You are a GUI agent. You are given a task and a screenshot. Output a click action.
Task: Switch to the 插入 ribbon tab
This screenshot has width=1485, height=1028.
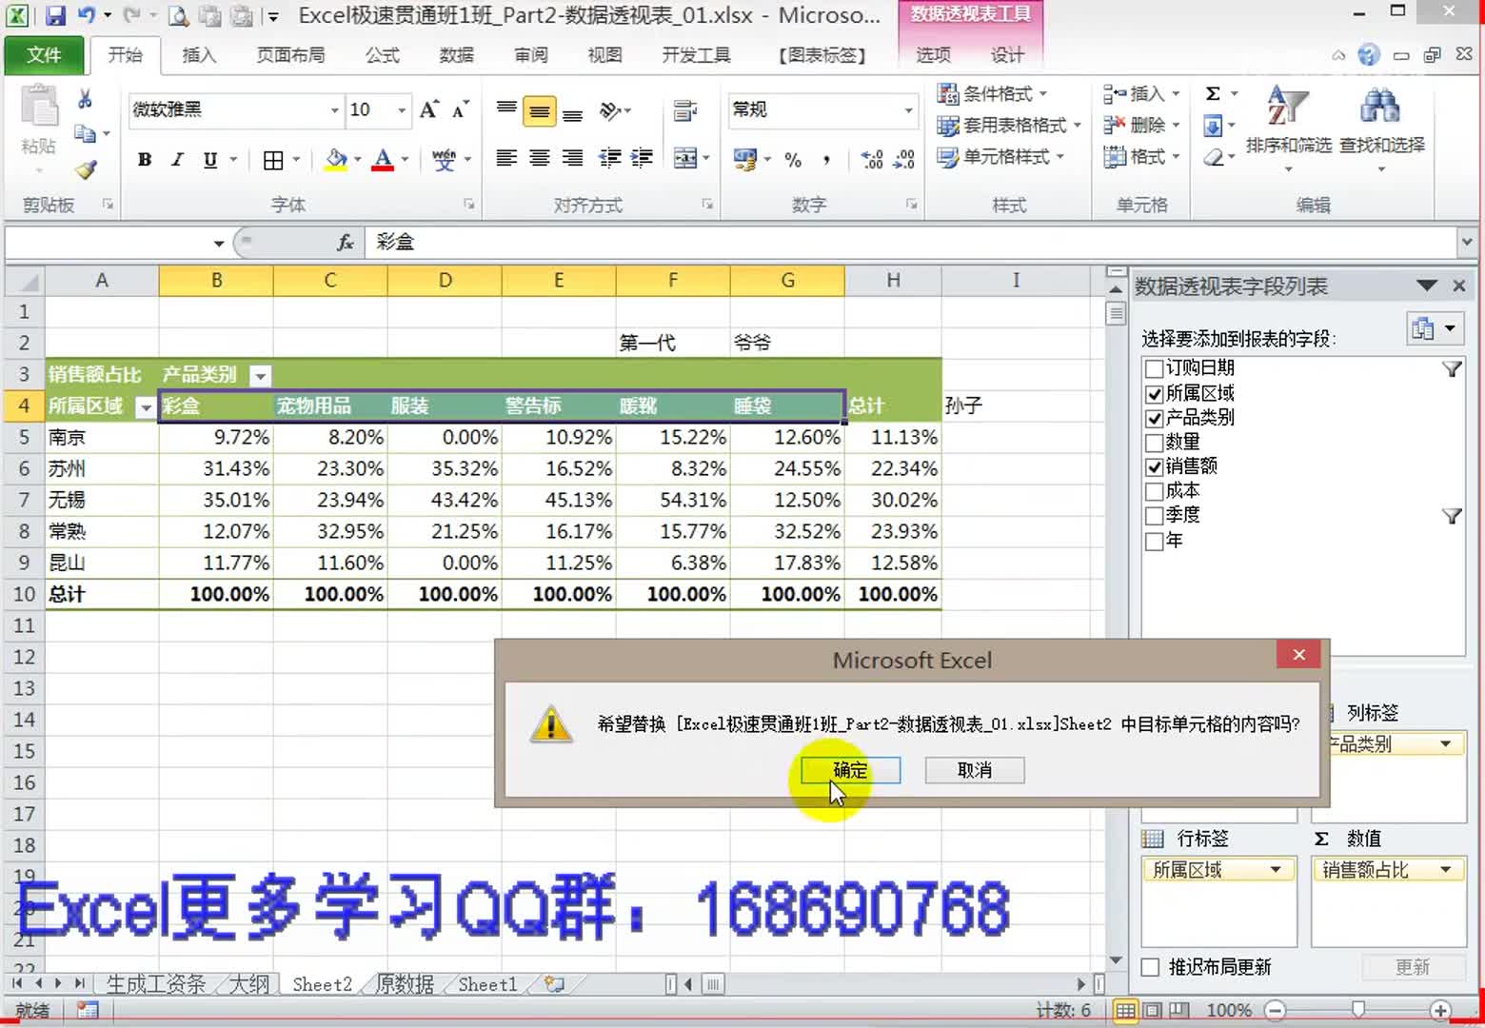(x=198, y=55)
